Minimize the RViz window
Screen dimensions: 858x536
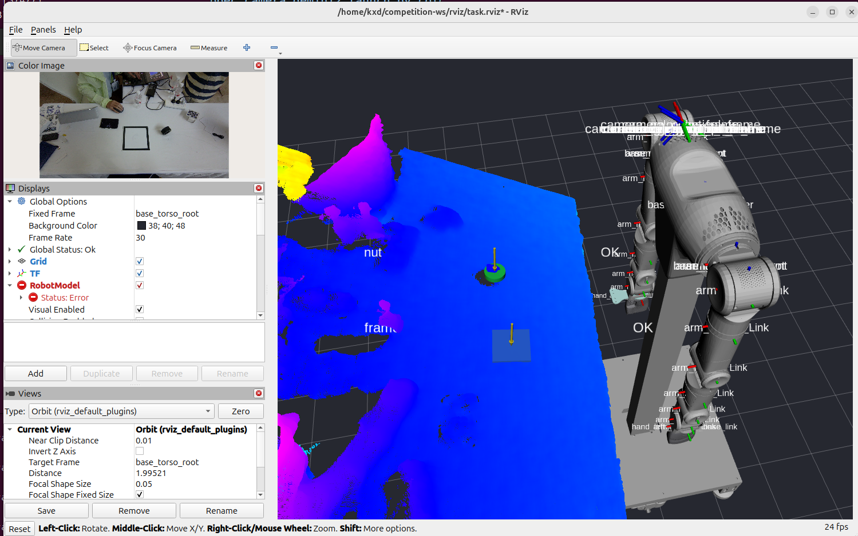[813, 12]
